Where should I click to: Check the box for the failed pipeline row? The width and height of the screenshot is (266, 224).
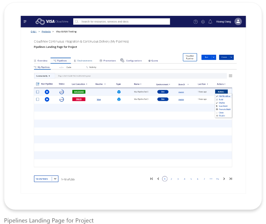click(x=38, y=99)
